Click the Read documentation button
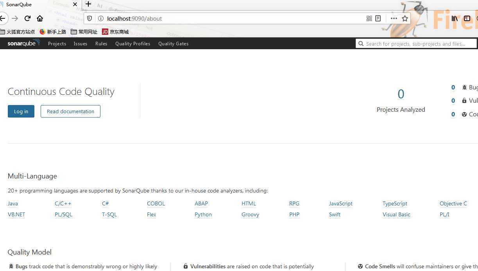The width and height of the screenshot is (478, 271). point(70,111)
